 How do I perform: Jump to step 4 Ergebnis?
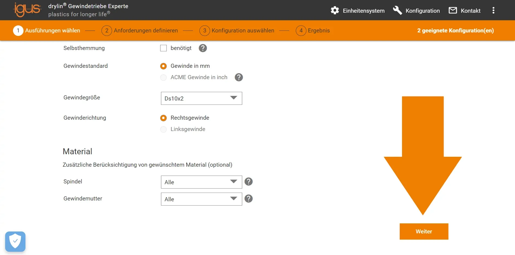(x=313, y=31)
